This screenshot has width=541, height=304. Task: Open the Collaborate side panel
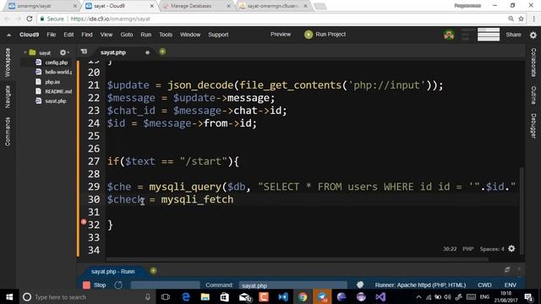(533, 62)
